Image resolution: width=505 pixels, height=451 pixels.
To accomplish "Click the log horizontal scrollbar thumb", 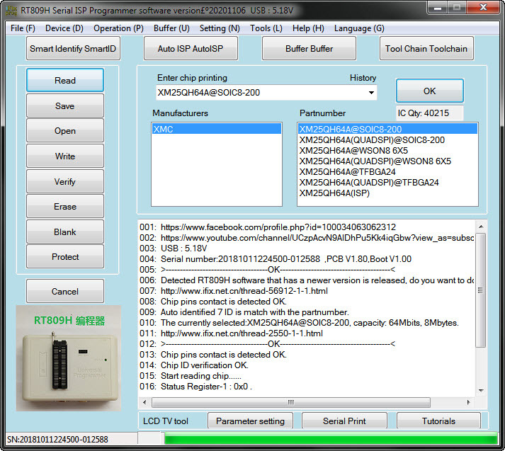I will pyautogui.click(x=291, y=402).
